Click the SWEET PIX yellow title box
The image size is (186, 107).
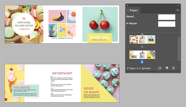click(100, 38)
